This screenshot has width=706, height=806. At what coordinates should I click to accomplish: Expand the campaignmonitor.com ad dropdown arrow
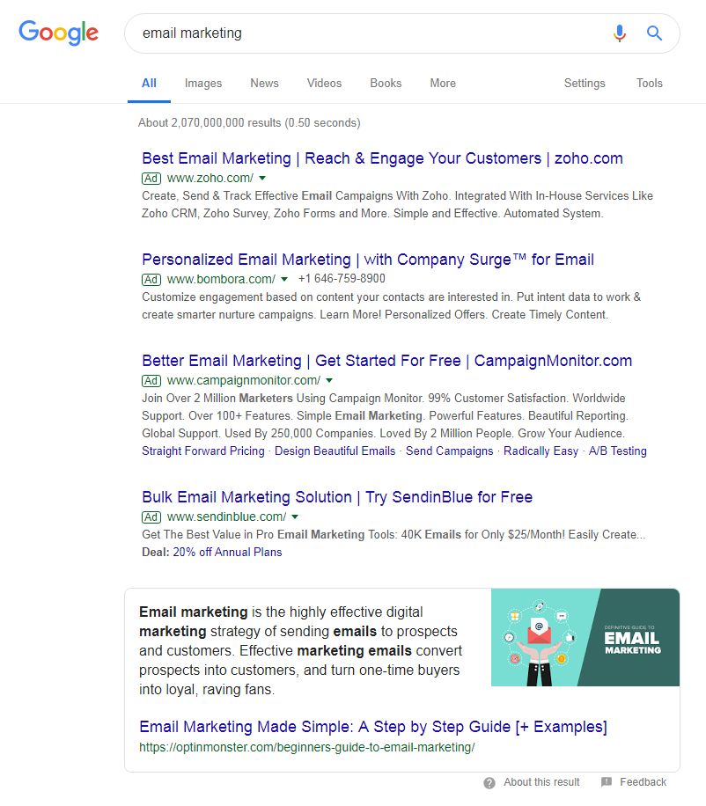(329, 380)
